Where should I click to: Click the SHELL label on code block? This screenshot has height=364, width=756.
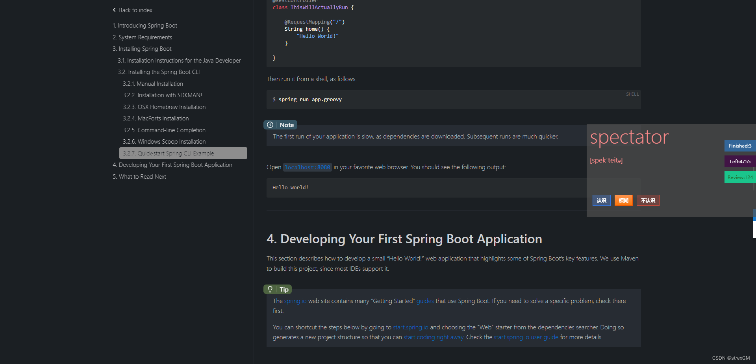(632, 94)
